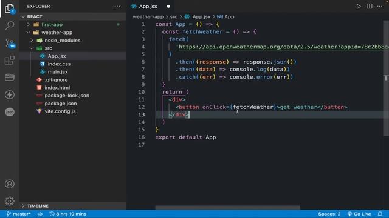The width and height of the screenshot is (389, 218).
Task: Click the 'fetch(' call on line 3
Action: tap(179, 39)
